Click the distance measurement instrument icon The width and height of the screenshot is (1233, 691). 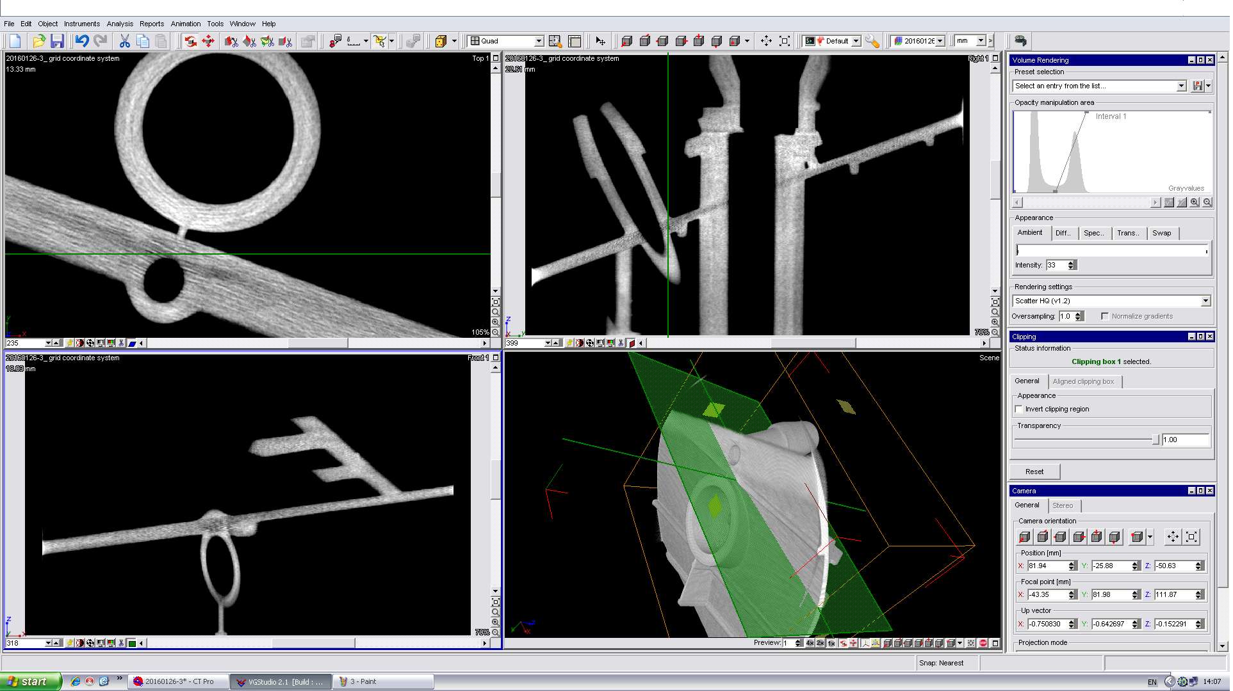(x=354, y=41)
